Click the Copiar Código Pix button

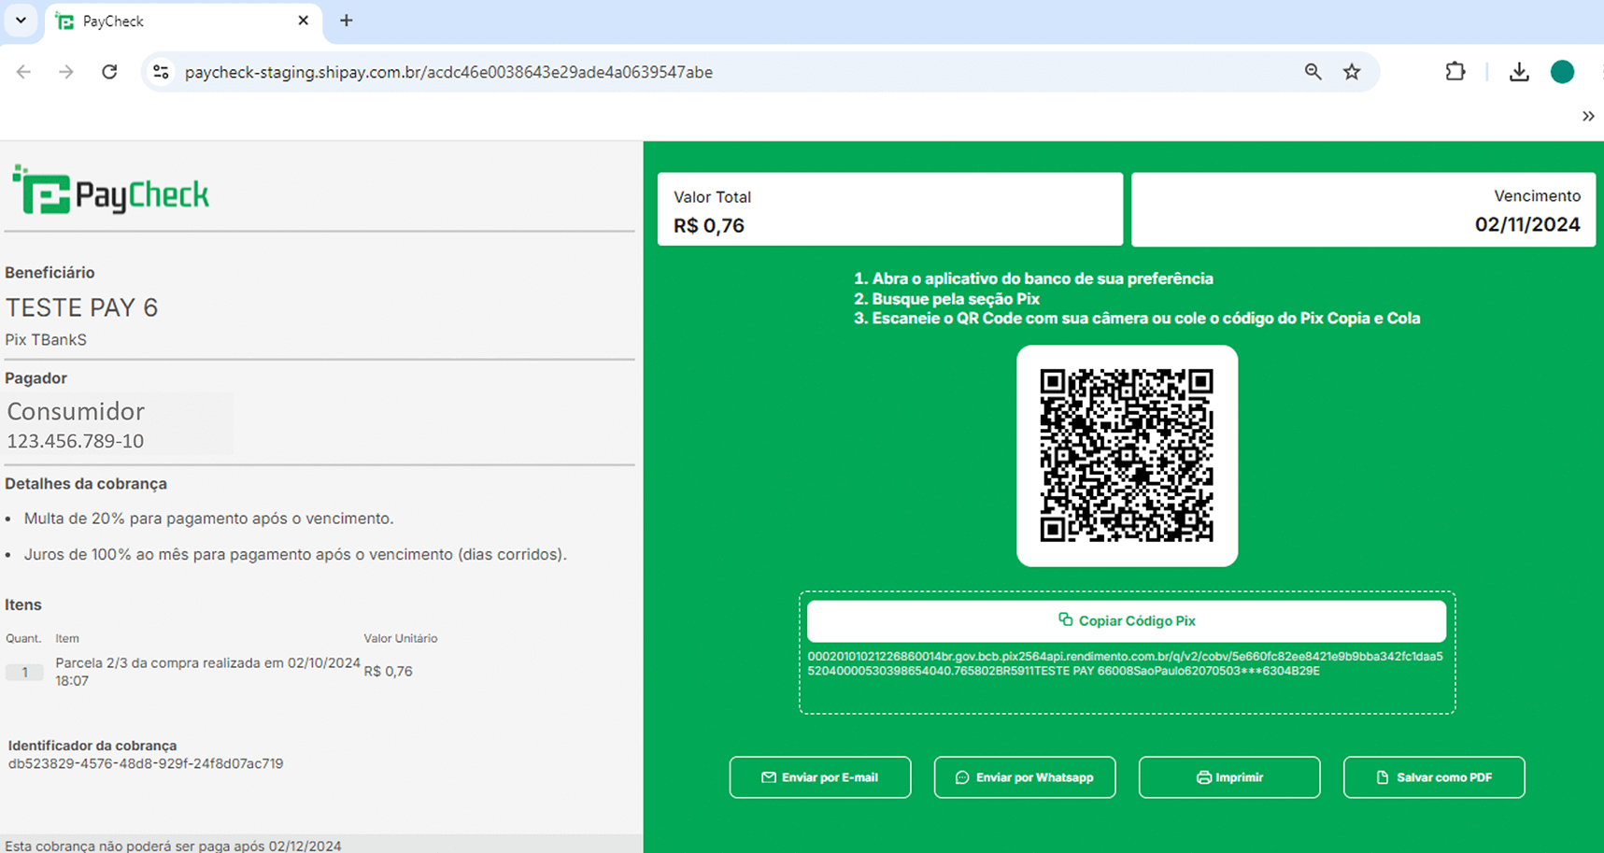point(1127,620)
